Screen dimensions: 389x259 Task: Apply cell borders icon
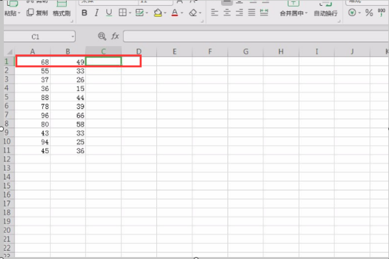tap(123, 13)
